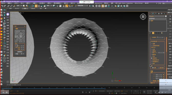Open the Select by Name list tool

point(27,6)
